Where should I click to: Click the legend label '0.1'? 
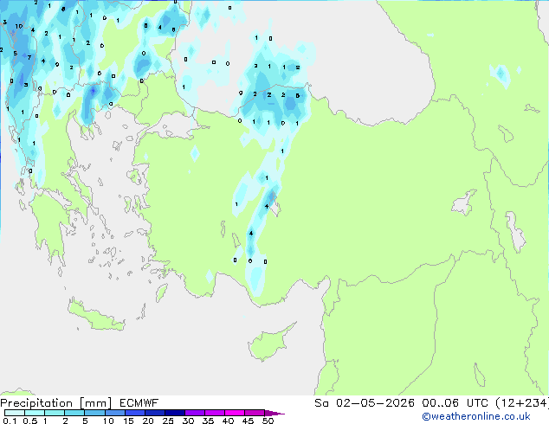[x=10, y=421]
